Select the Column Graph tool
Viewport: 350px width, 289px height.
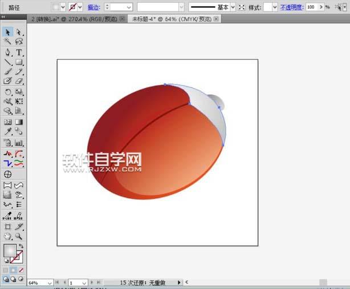point(19,142)
